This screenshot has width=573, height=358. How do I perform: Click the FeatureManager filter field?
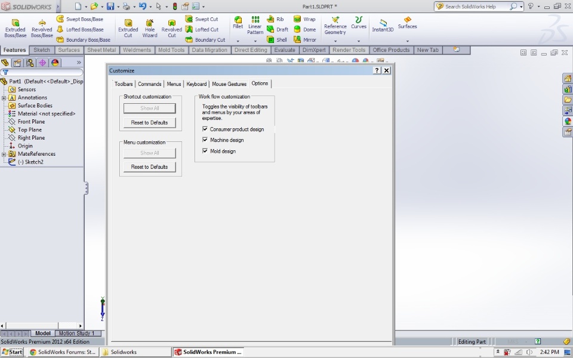pos(42,72)
